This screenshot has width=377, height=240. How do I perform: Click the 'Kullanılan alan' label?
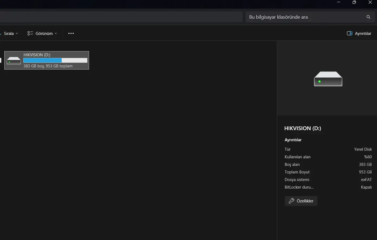(297, 157)
